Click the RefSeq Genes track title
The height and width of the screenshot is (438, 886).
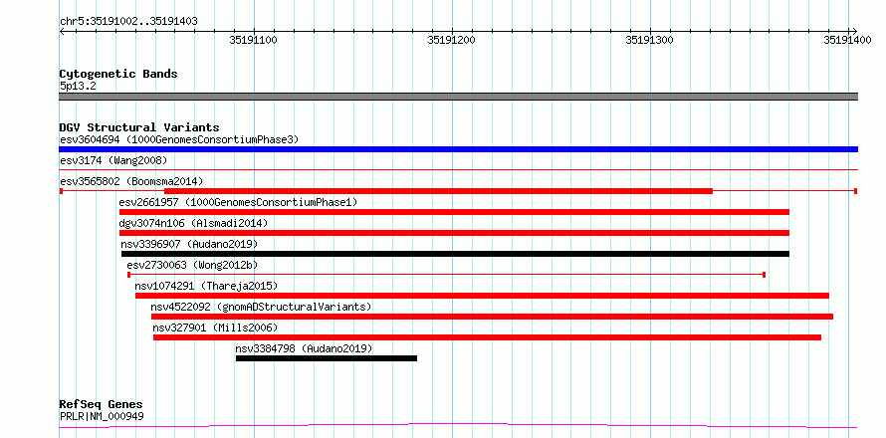coord(101,405)
